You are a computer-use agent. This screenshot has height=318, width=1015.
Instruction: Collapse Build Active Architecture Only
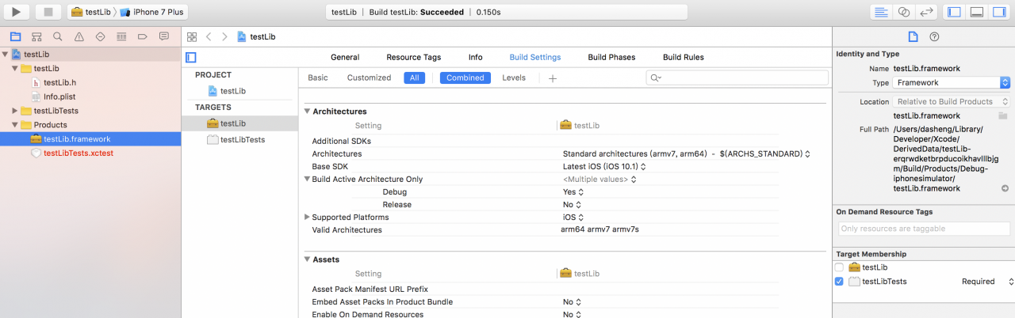pyautogui.click(x=308, y=180)
